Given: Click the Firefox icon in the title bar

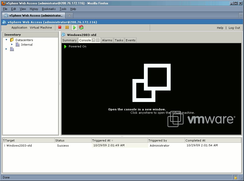Looking at the screenshot, I should [3, 3].
